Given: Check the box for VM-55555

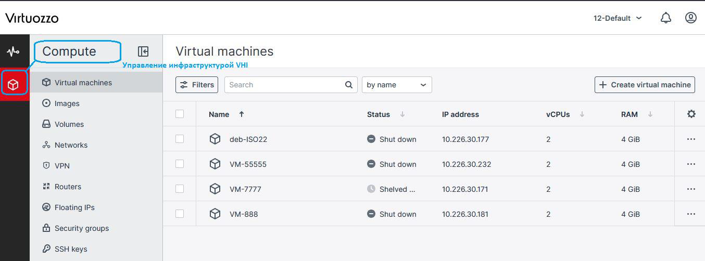Looking at the screenshot, I should pyautogui.click(x=180, y=164).
